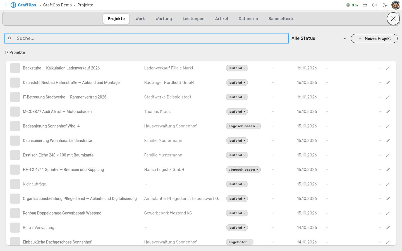Close the panel with the round X button
The width and height of the screenshot is (402, 251).
tap(393, 19)
